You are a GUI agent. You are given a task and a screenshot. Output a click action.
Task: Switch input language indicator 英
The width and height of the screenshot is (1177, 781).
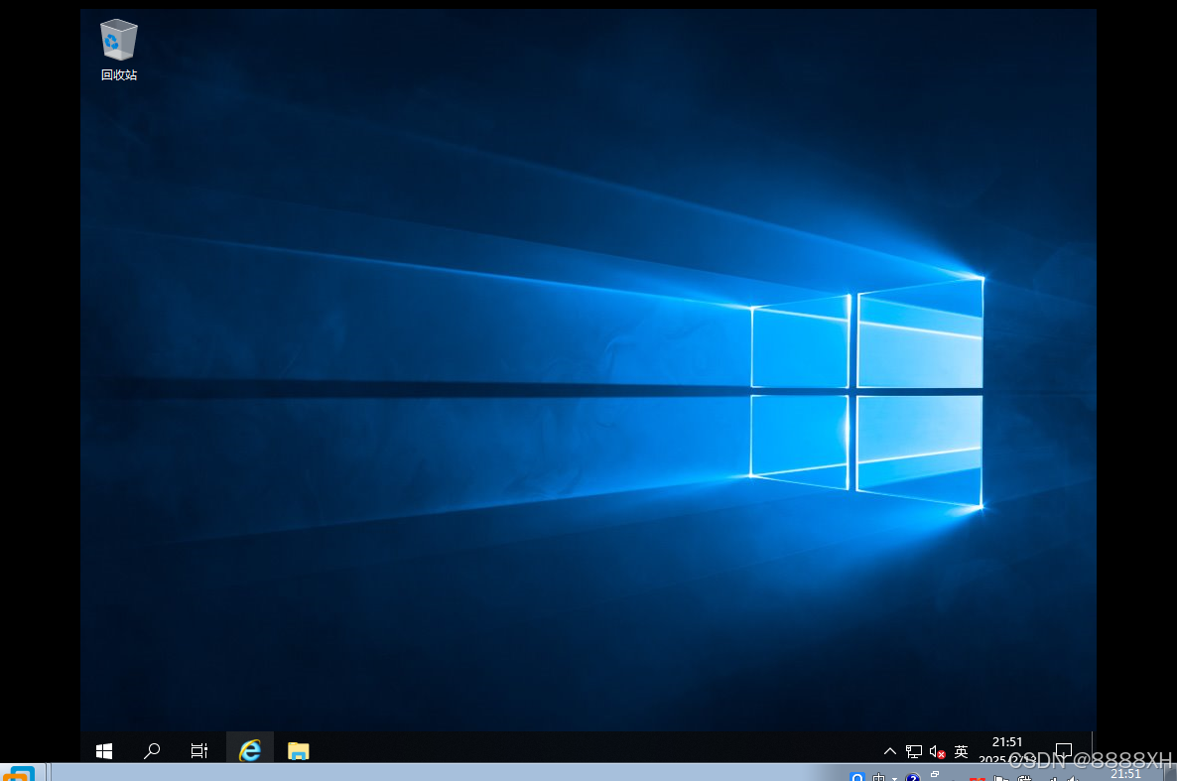coord(961,751)
